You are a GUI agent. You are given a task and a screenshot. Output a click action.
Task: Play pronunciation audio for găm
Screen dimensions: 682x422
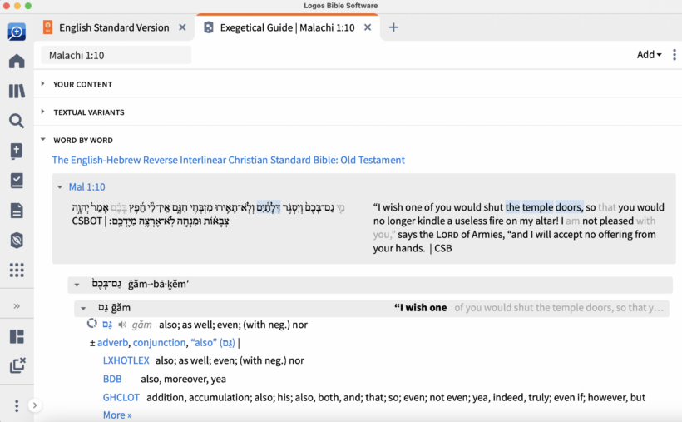(x=122, y=325)
